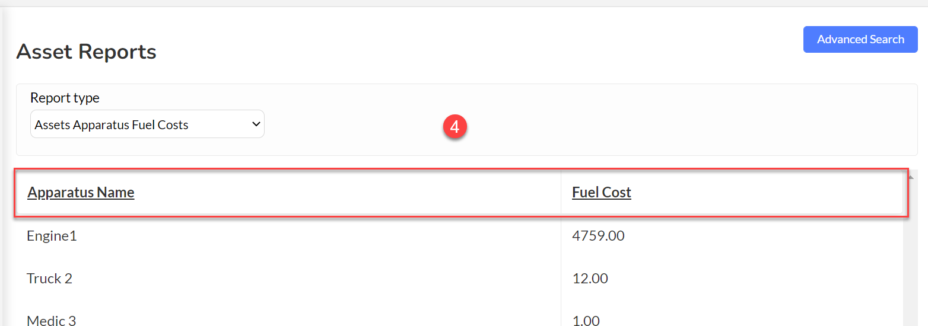Sort table by Fuel Cost header
The height and width of the screenshot is (326, 928).
[602, 193]
